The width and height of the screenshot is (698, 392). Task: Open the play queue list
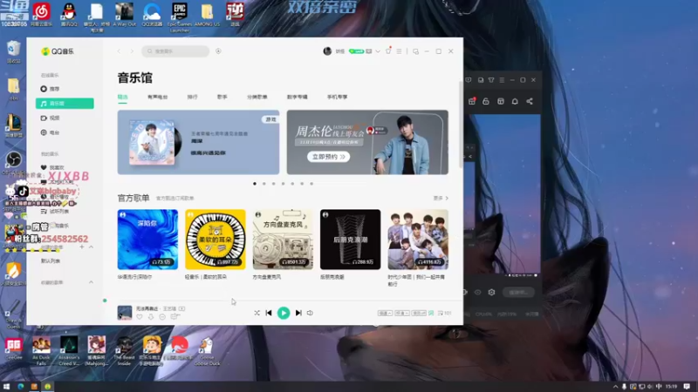pos(444,314)
